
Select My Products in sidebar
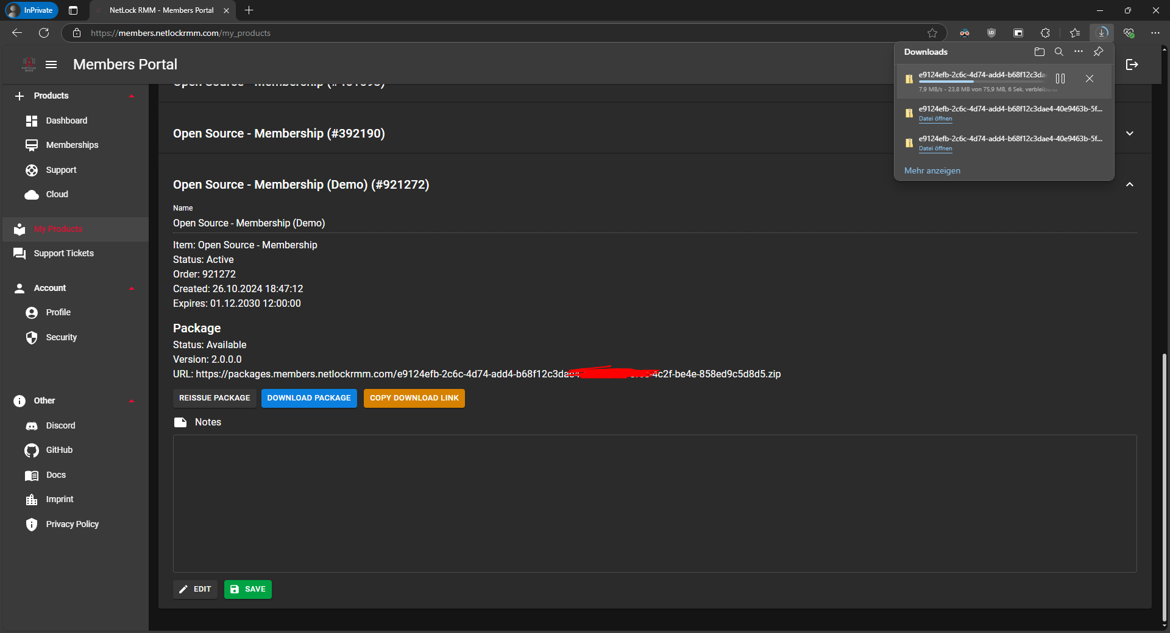pos(76,229)
